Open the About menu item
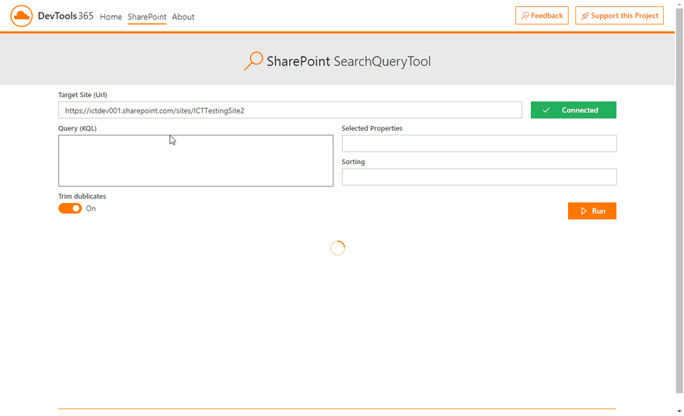Viewport: 684px width, 416px height. click(183, 16)
